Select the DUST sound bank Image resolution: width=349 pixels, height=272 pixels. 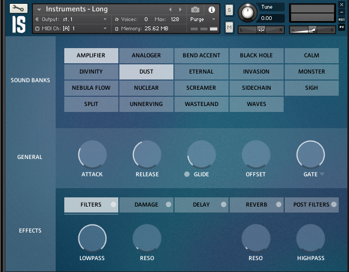[x=146, y=72]
